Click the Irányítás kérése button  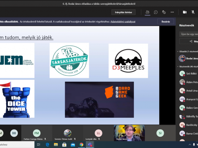[123, 12]
